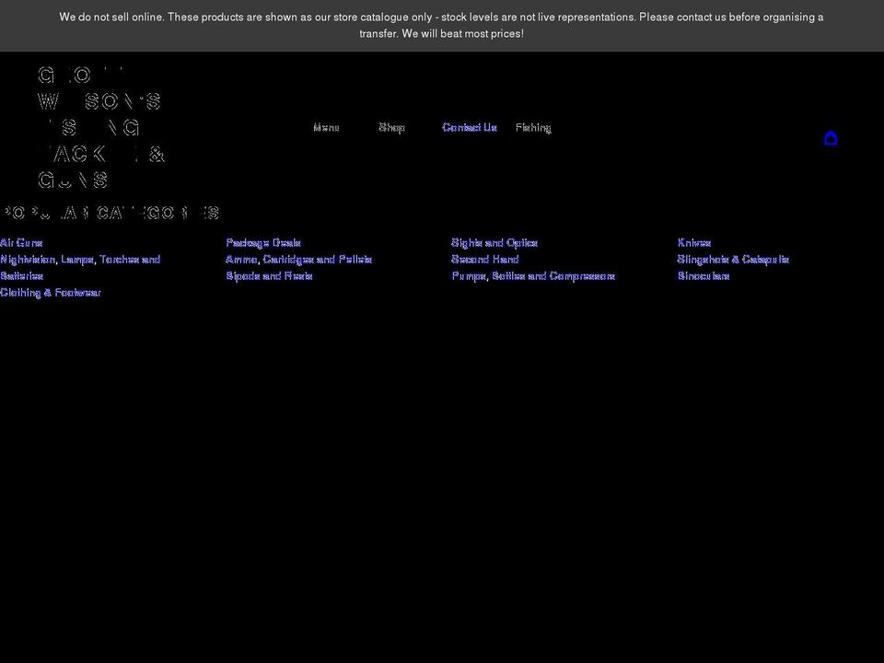Open the shopping cart icon
884x663 pixels.
pos(831,138)
